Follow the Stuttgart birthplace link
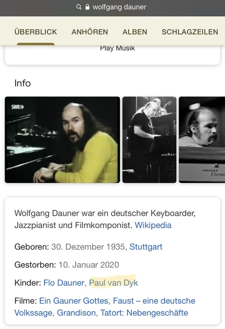This screenshot has width=225, height=329. [x=146, y=247]
